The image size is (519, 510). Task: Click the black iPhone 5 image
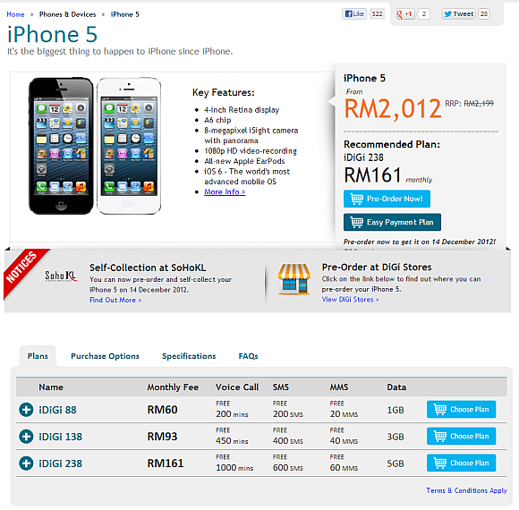[61, 146]
